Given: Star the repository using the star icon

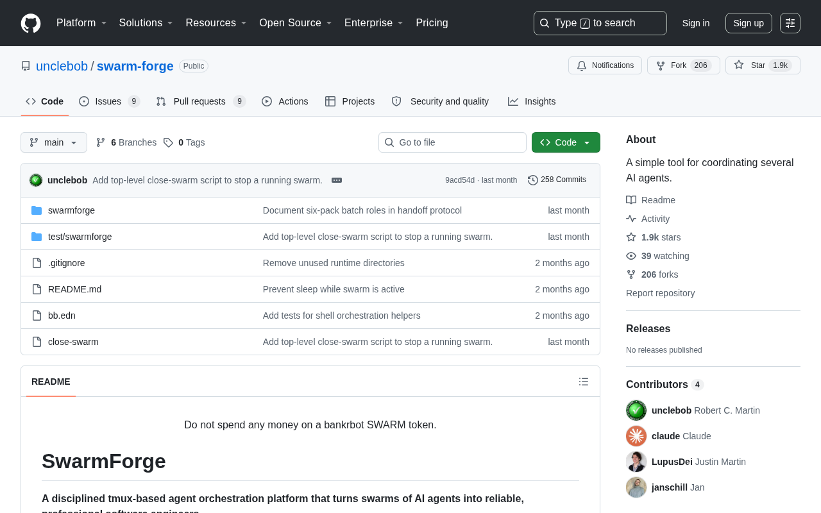Looking at the screenshot, I should 739,65.
